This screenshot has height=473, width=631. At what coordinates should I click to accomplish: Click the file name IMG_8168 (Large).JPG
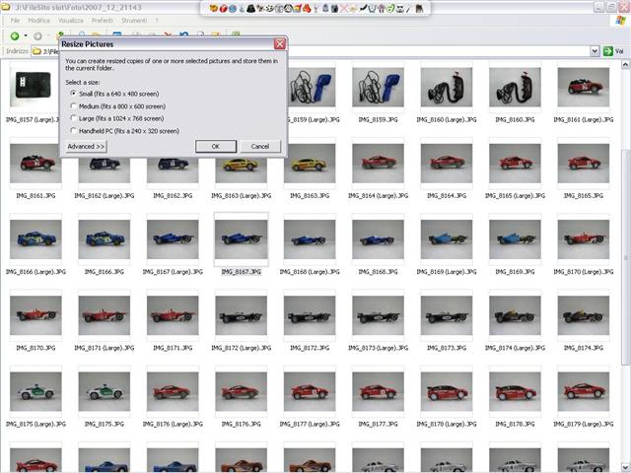tap(310, 272)
